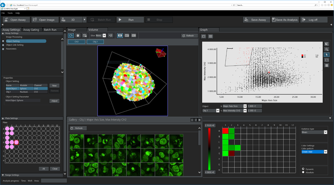Switch graph to multi-panel grid layout
Screen dimensions: 334x185
pos(211,36)
